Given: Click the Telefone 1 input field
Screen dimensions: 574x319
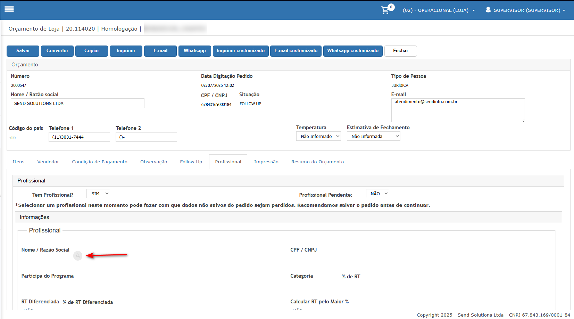Looking at the screenshot, I should 79,137.
